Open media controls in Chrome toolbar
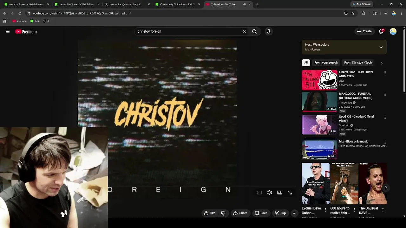 [386, 13]
